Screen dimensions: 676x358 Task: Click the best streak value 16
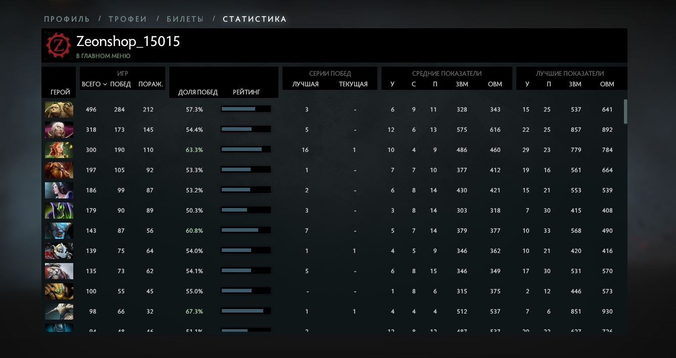[305, 150]
